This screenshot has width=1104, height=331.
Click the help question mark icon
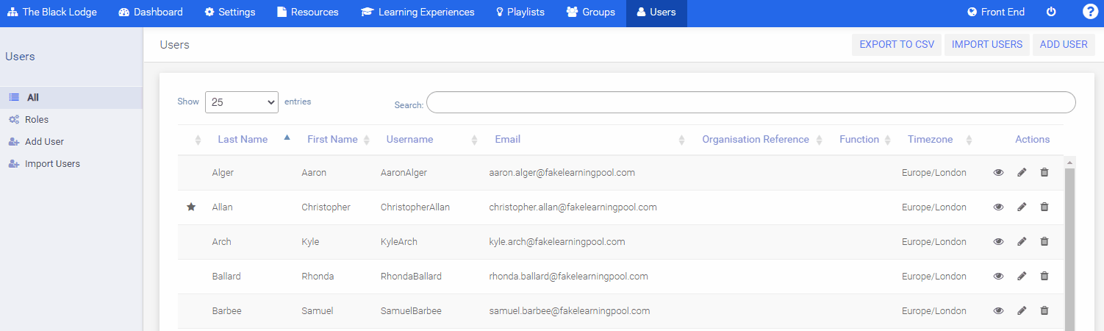click(1090, 12)
